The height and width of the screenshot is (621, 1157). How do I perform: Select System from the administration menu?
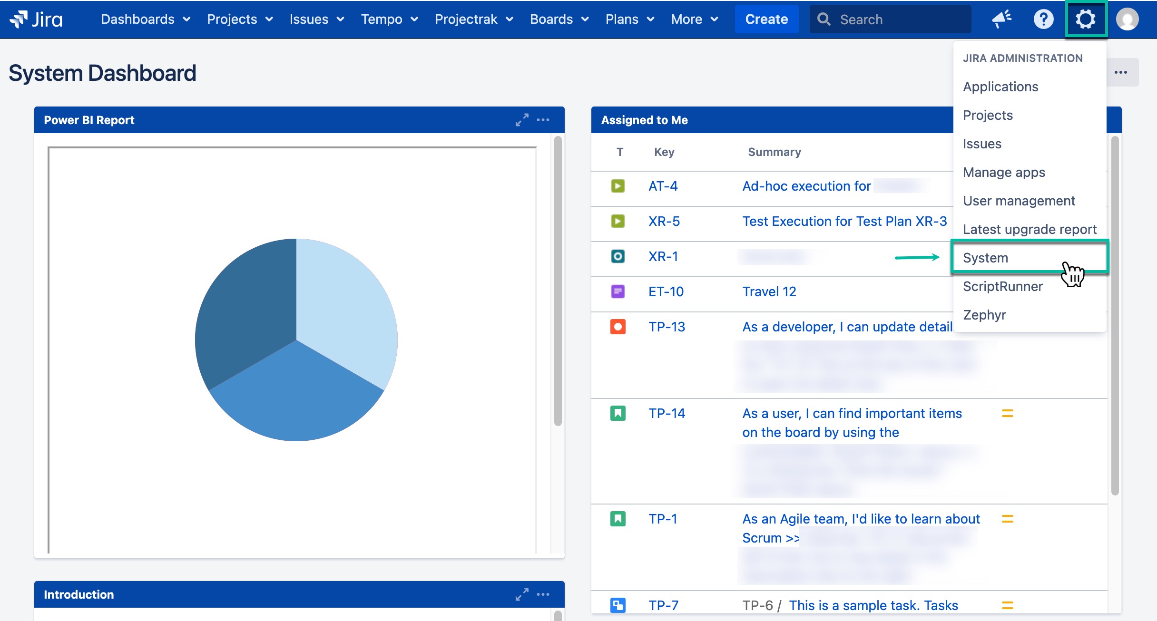(986, 258)
